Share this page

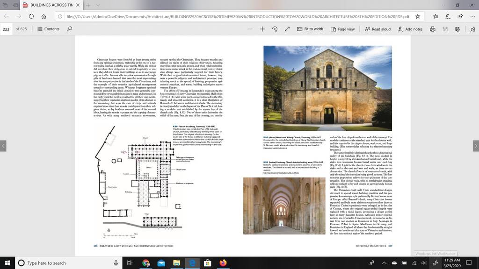tap(460, 16)
